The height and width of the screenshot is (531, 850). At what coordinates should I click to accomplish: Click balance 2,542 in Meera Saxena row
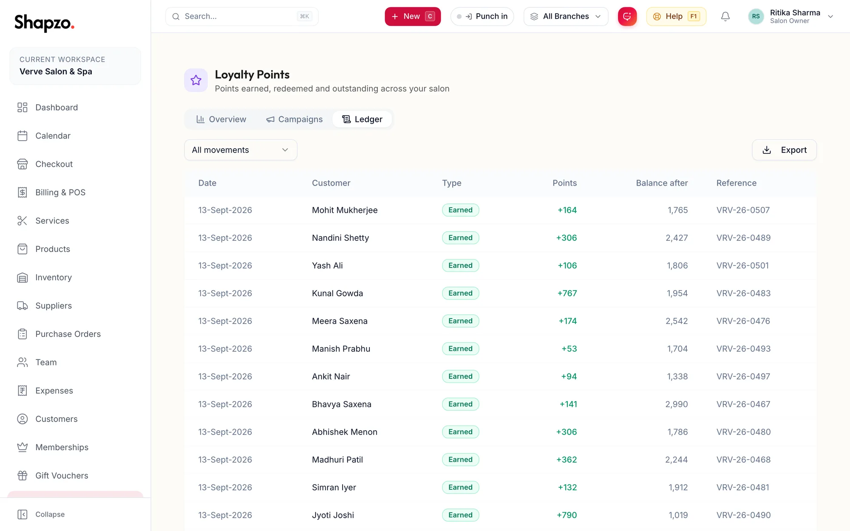click(677, 321)
